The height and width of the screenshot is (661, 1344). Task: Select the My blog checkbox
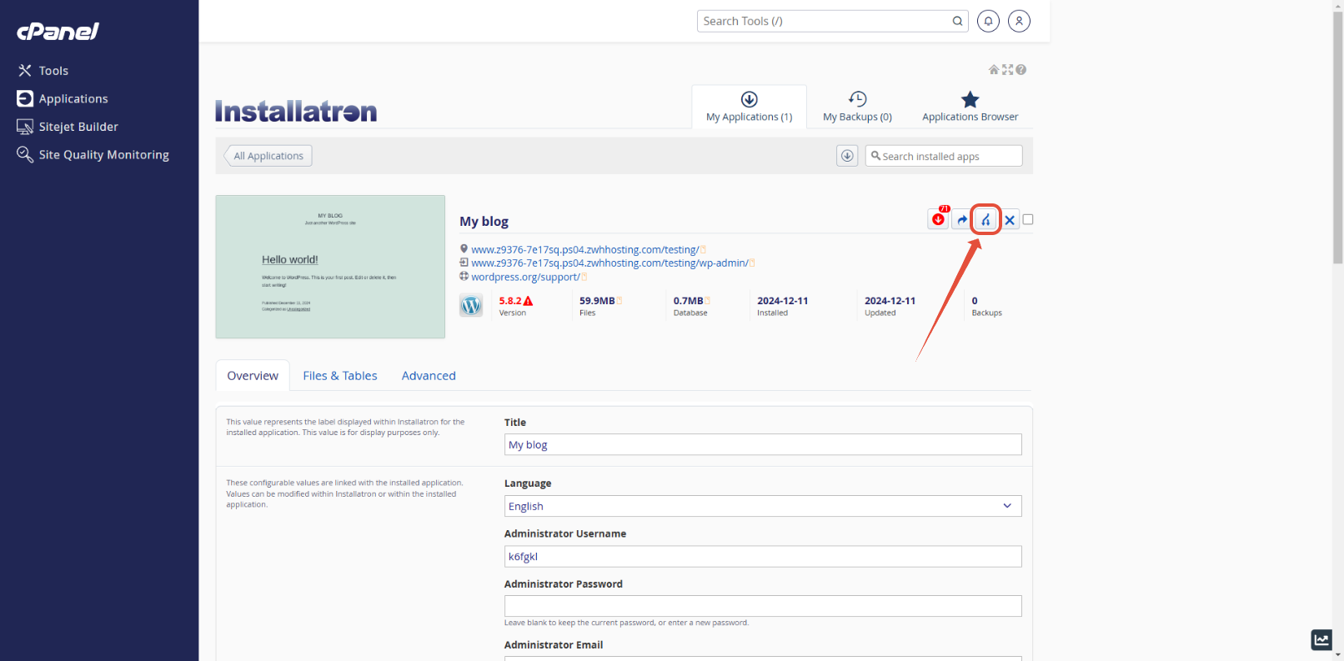1028,219
